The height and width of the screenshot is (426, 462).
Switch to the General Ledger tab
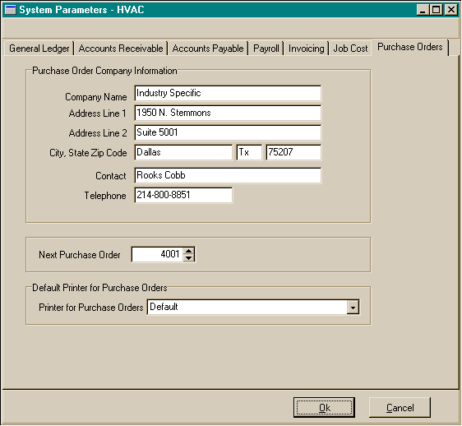point(39,49)
